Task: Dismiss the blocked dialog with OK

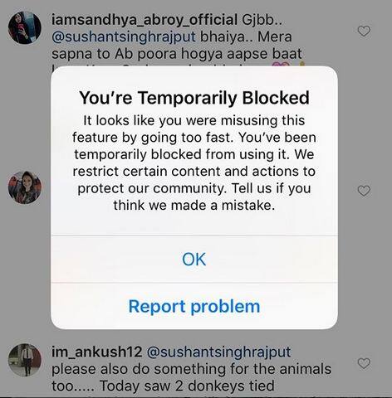Action: (194, 260)
